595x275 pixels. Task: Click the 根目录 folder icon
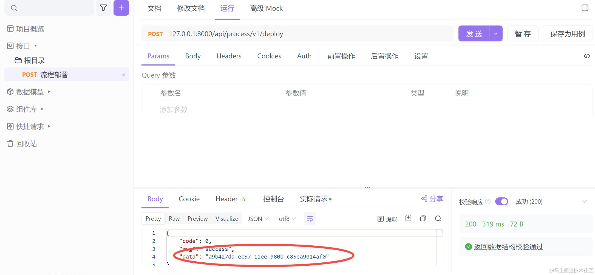[x=18, y=60]
